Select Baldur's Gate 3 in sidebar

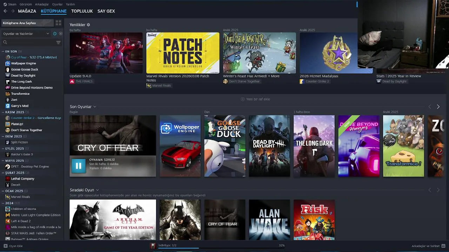click(22, 154)
